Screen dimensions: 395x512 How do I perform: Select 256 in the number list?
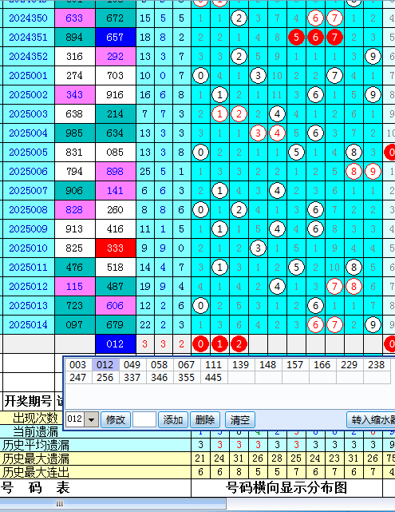point(105,378)
